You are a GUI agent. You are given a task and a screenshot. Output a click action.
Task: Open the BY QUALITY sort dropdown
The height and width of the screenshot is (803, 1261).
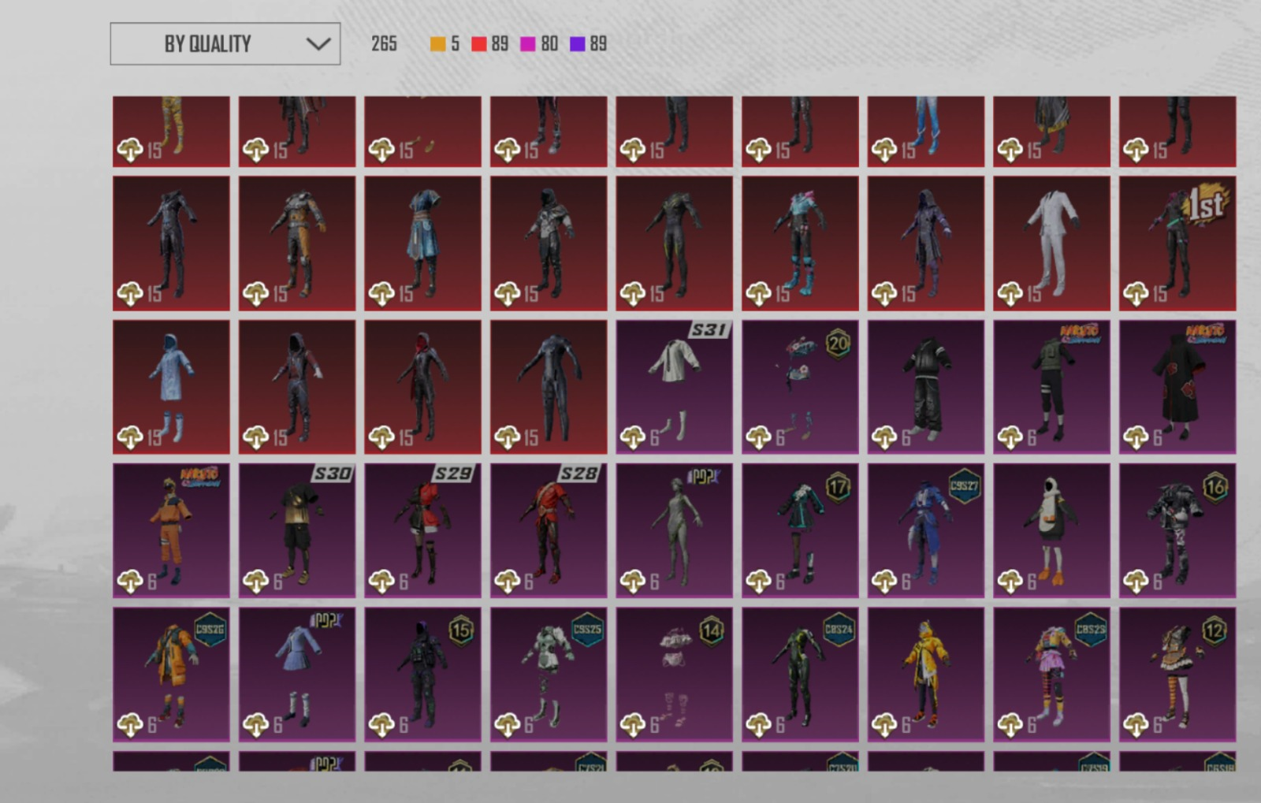225,44
